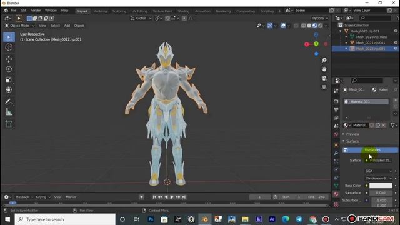The width and height of the screenshot is (400, 225).
Task: Click the Material.003 slot in list
Action: [x=366, y=101]
